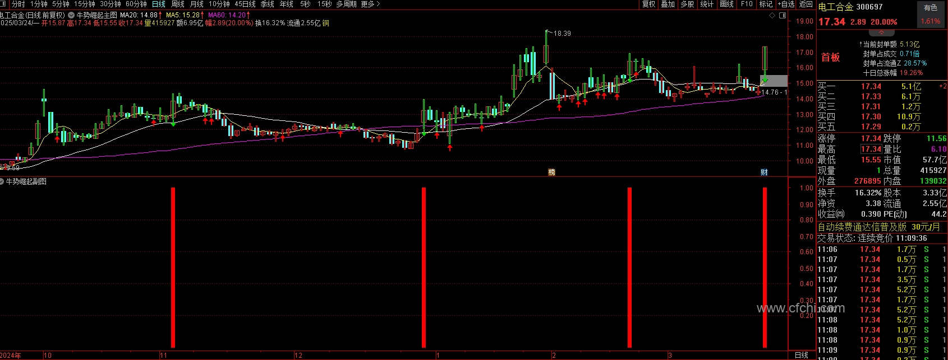The width and height of the screenshot is (948, 360).
Task: Click the 首板 label
Action: (x=831, y=57)
